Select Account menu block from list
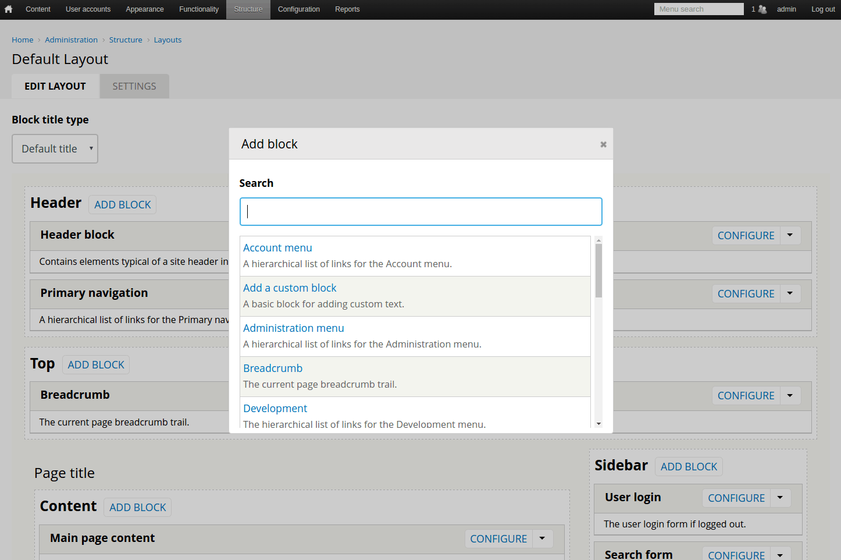This screenshot has height=560, width=841. tap(277, 248)
